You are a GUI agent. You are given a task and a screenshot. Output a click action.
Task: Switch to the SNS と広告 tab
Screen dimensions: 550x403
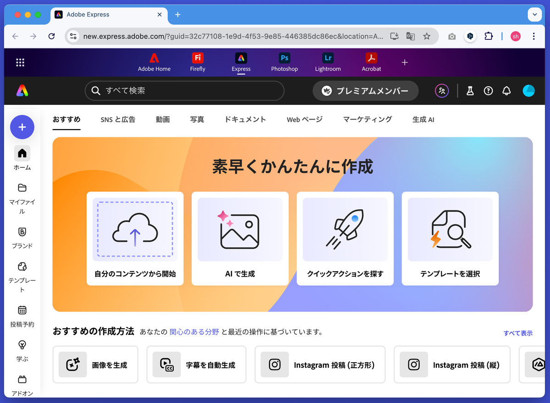(118, 120)
